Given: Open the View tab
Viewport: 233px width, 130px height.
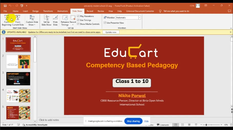Looking at the screenshot, I should 111,11.
